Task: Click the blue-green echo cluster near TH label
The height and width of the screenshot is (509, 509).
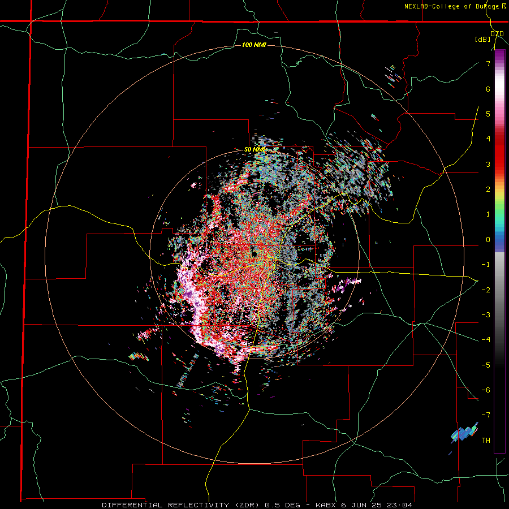Action: click(464, 433)
